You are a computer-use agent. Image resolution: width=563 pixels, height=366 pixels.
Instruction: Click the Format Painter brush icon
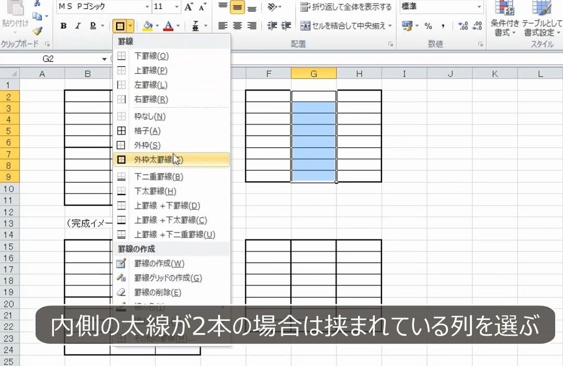click(37, 32)
